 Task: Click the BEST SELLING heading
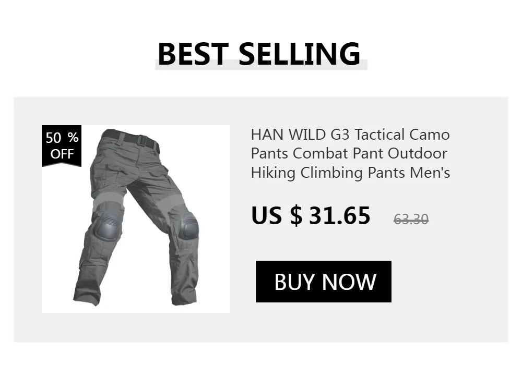259,54
